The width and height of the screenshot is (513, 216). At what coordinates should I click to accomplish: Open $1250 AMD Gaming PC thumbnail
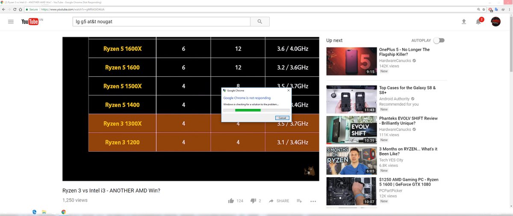351,191
